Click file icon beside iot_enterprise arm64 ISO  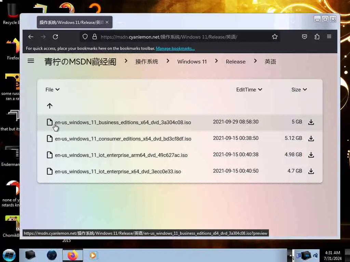pyautogui.click(x=50, y=155)
